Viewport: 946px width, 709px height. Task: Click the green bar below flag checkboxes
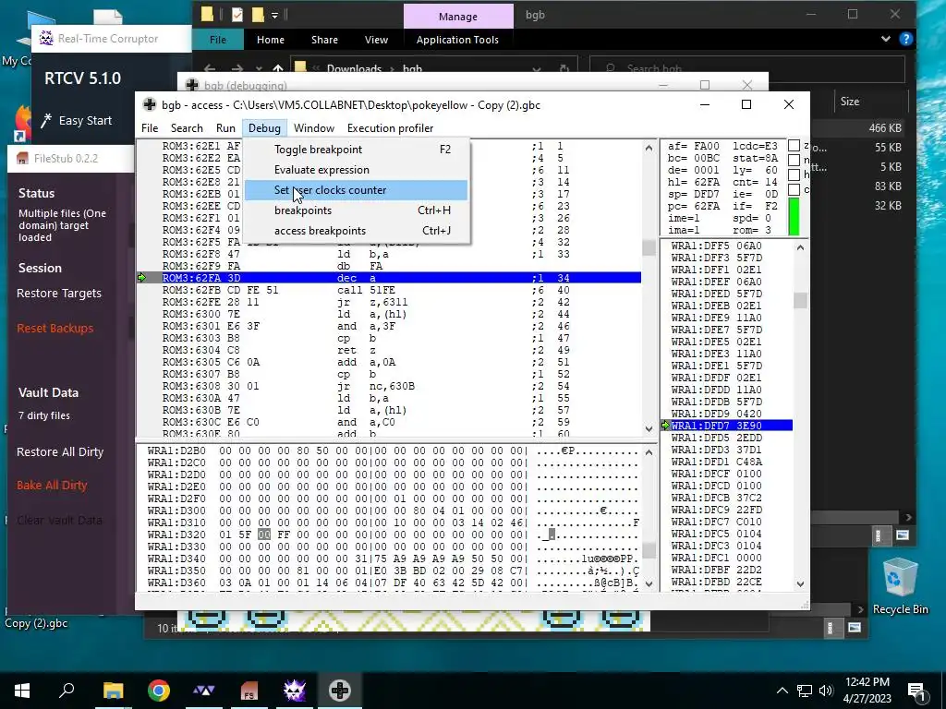point(794,217)
